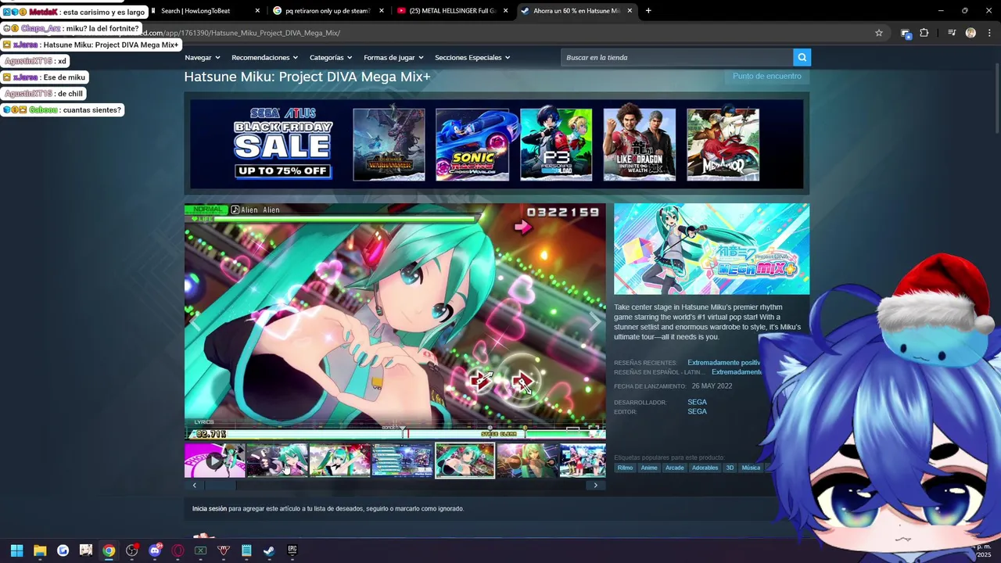
Task: Switch to the HowLongToBeat tab
Action: (205, 11)
